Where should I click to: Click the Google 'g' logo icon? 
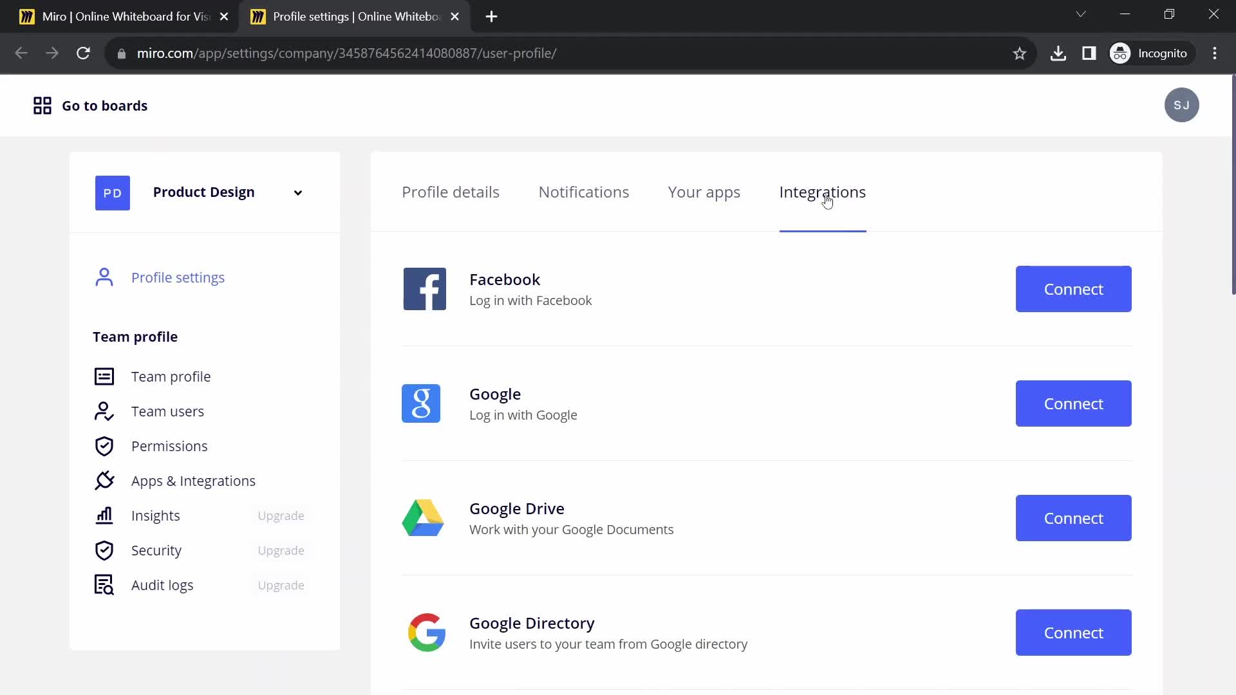tap(421, 403)
